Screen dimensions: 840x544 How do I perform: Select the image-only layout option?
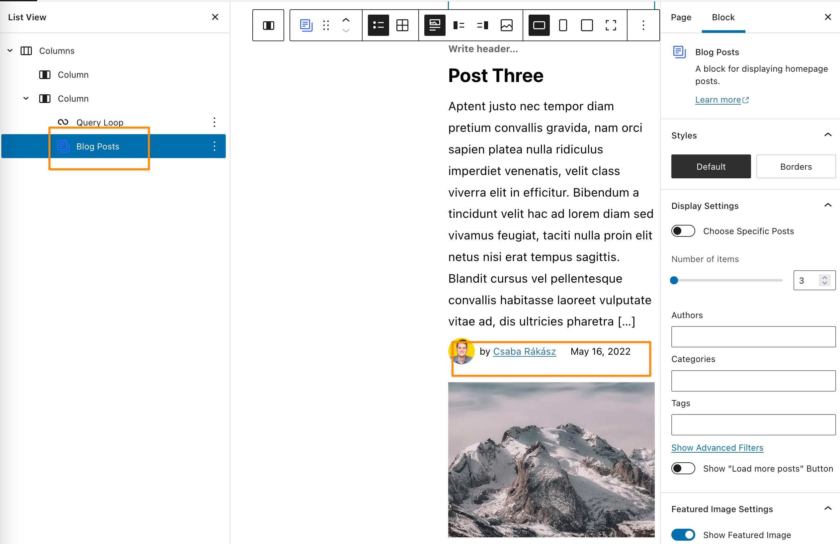[506, 25]
